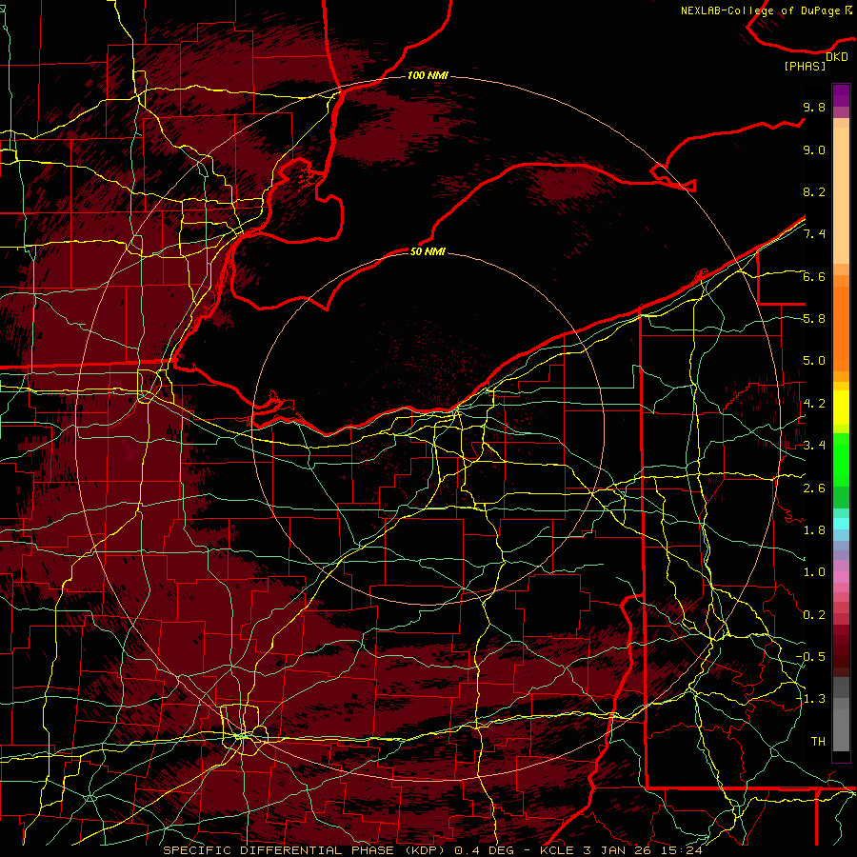Screen dimensions: 857x857
Task: Click the 0.2 scale value
Action: (x=814, y=615)
